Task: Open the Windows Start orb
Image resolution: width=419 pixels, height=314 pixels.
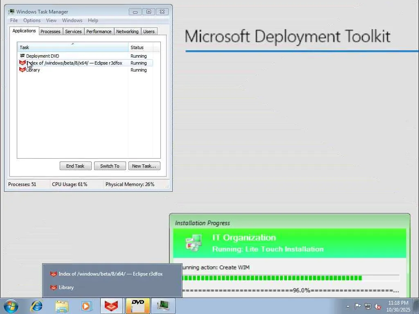Action: pyautogui.click(x=11, y=306)
